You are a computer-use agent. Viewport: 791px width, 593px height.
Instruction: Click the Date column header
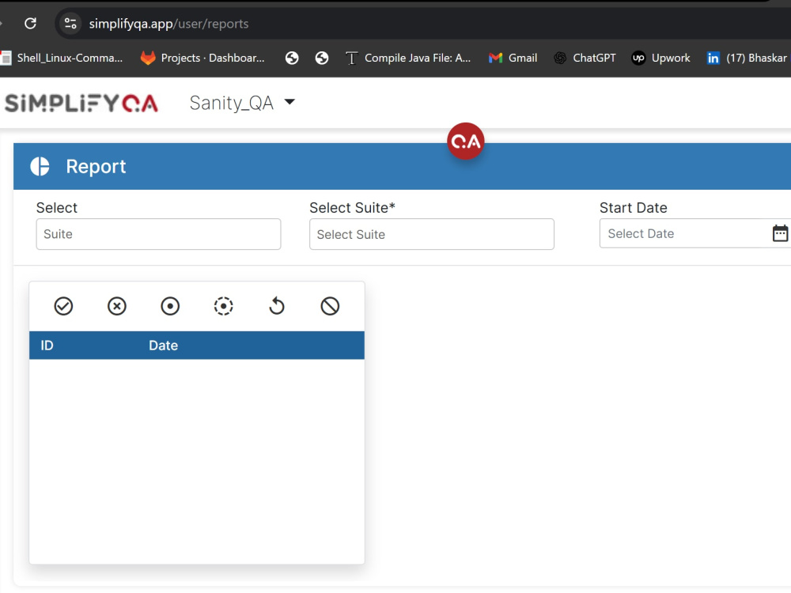(x=164, y=346)
